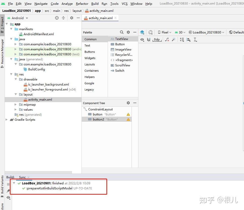Open the Pixel device dropdown

[165, 32]
